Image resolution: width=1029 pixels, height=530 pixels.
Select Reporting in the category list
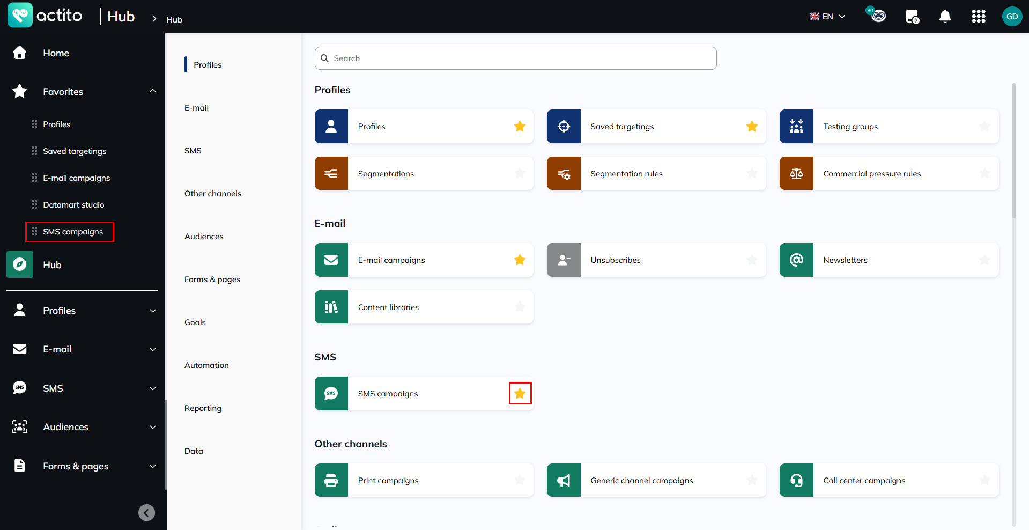(x=203, y=408)
